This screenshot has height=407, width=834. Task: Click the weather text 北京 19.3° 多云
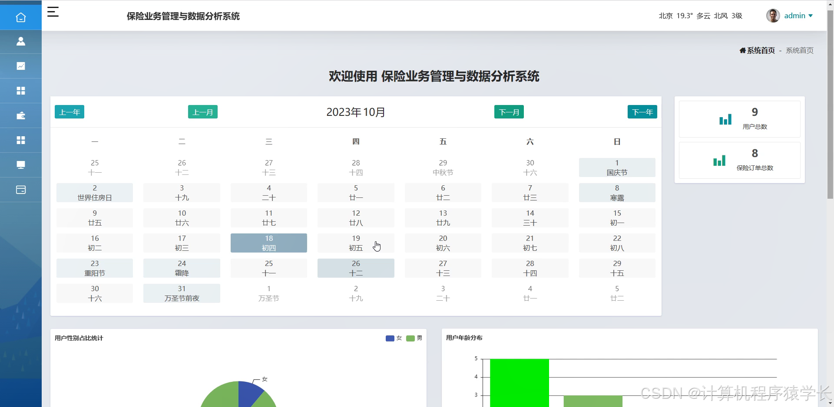tap(685, 16)
